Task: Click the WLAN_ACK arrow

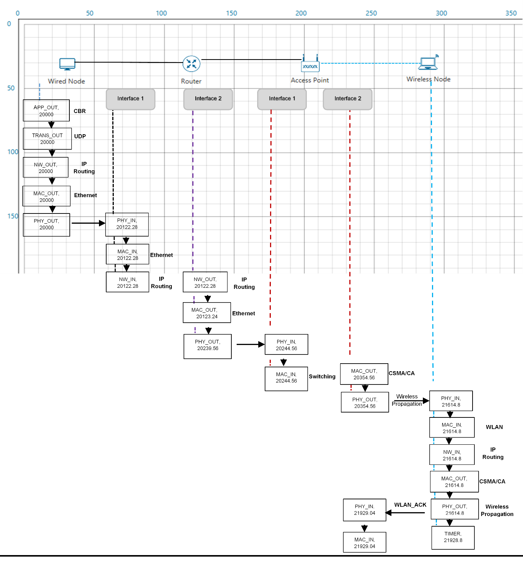Action: pyautogui.click(x=405, y=513)
